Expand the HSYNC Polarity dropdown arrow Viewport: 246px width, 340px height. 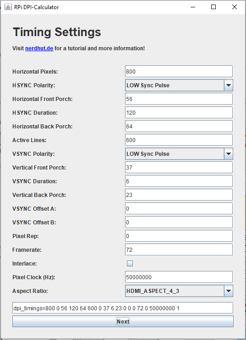click(x=229, y=85)
